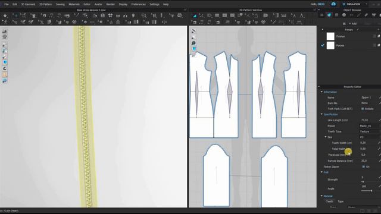Collapse the Material section

coord(321,196)
